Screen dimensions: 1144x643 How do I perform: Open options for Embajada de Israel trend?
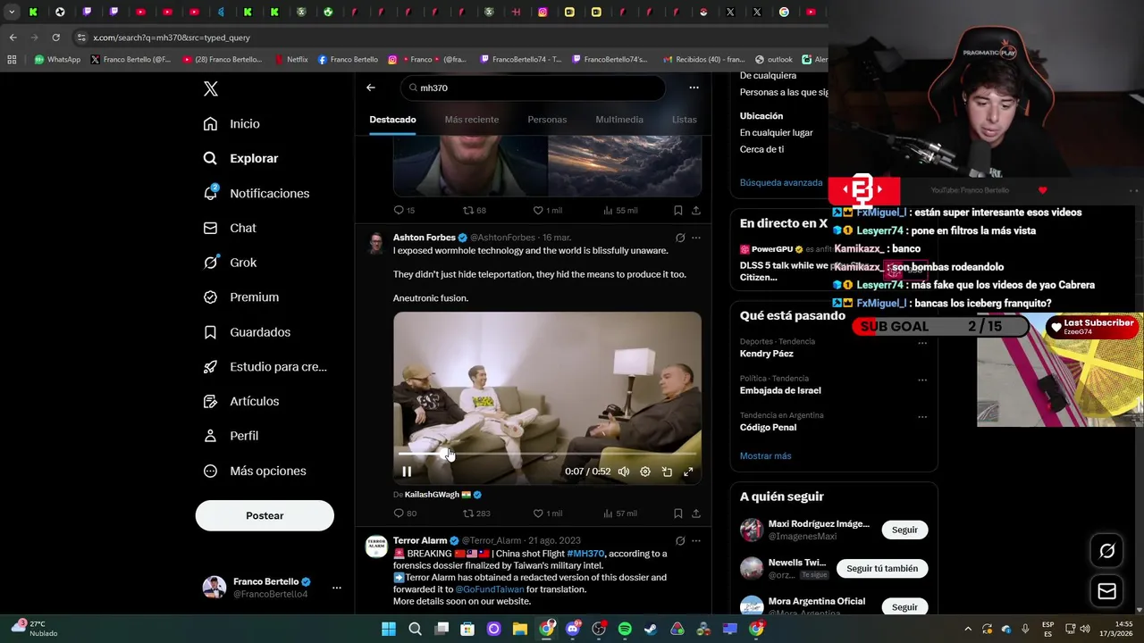922,380
